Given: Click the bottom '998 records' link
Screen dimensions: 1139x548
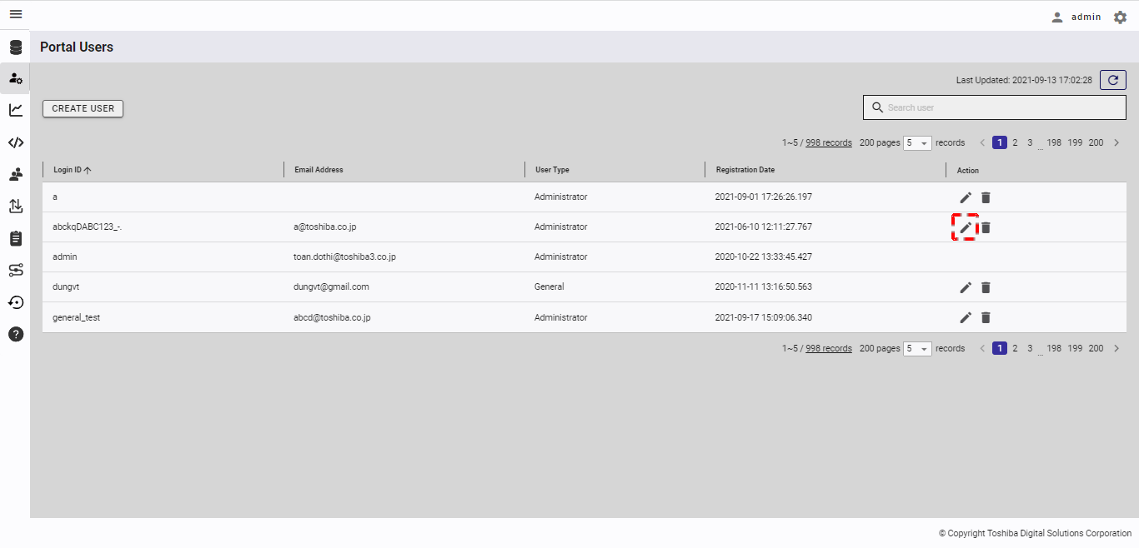Looking at the screenshot, I should tap(829, 348).
